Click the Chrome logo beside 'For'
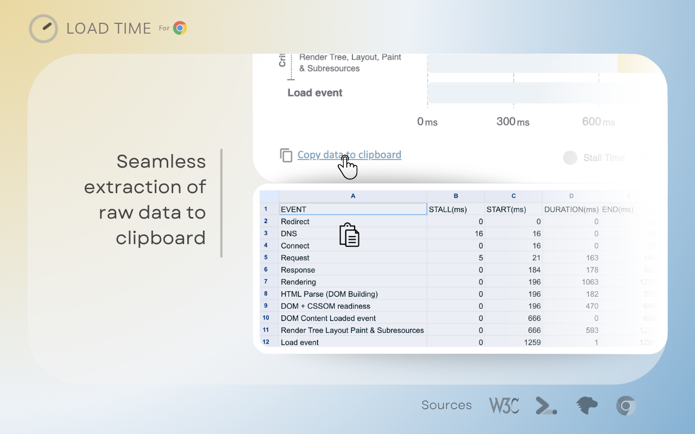Image resolution: width=695 pixels, height=434 pixels. click(x=180, y=28)
